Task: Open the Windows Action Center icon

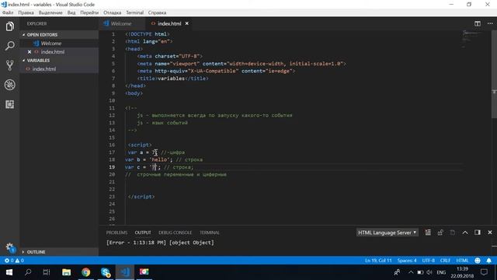Action: [484, 272]
